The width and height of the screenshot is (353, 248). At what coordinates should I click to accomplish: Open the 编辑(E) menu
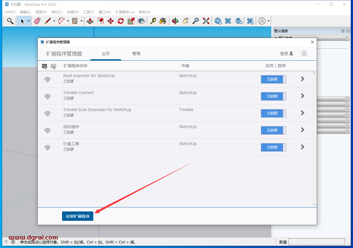click(25, 12)
